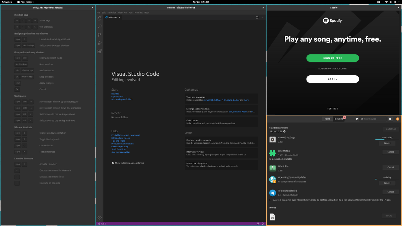Click the Search Apps field in Pop!_Shop
Image resolution: width=402 pixels, height=226 pixels.
372,119
